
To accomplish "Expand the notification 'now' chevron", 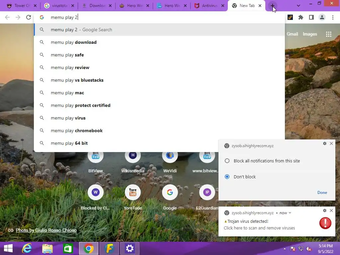I will [290, 213].
